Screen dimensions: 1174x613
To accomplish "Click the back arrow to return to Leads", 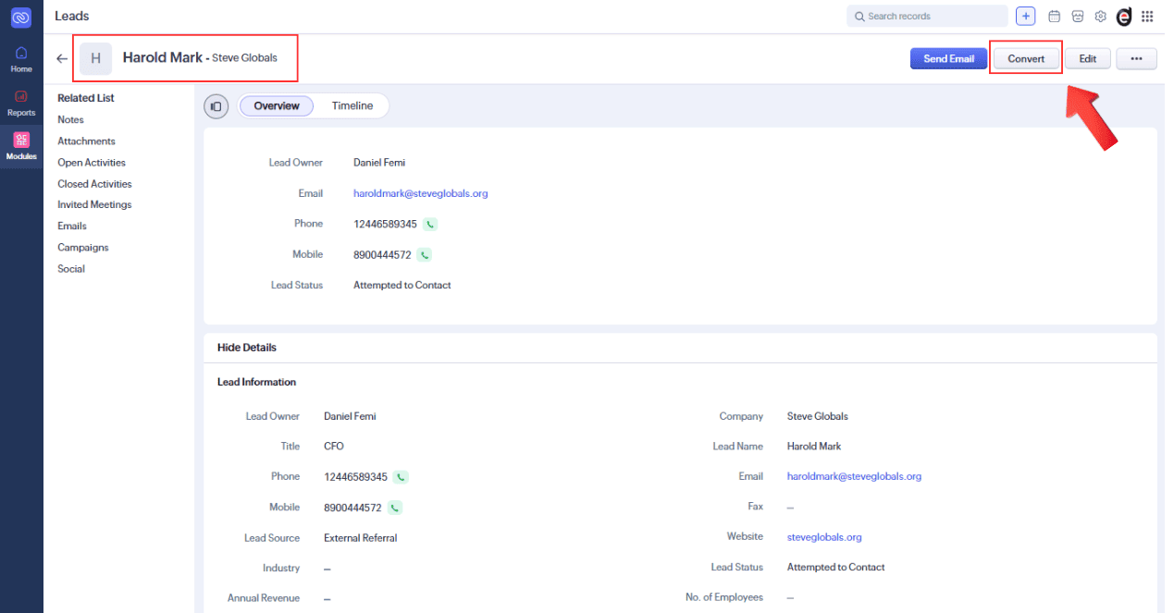I will point(61,57).
